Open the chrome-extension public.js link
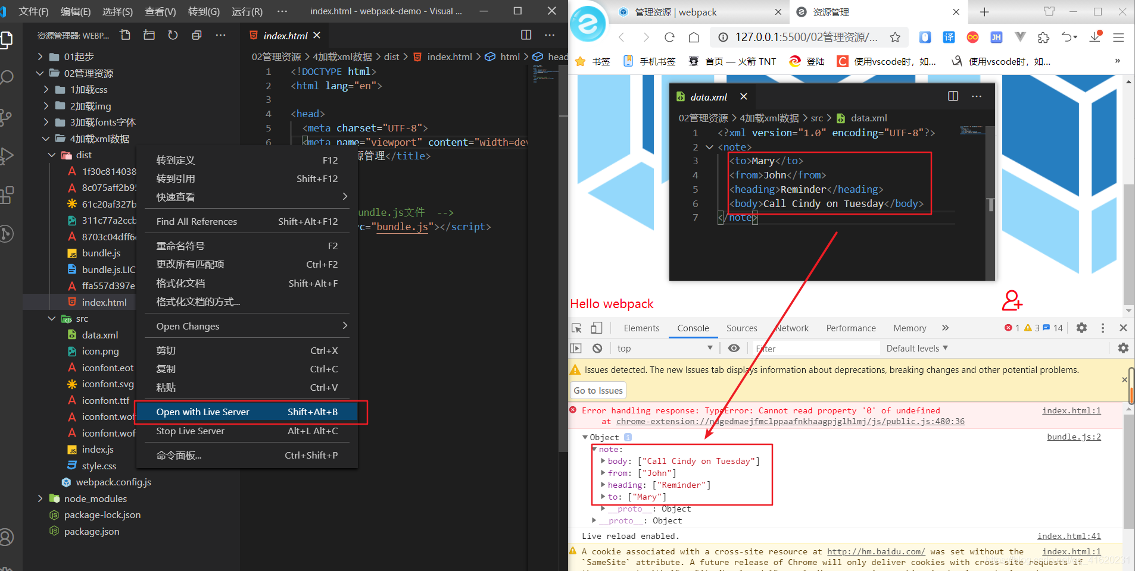This screenshot has width=1135, height=571. point(790,421)
